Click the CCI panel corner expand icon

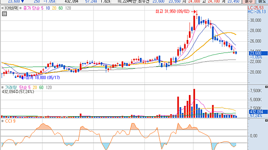[266, 120]
